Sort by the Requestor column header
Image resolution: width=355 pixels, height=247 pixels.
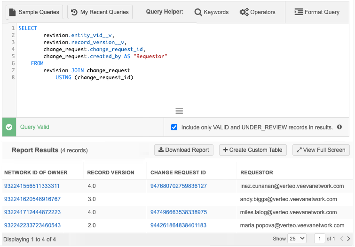[x=257, y=172]
